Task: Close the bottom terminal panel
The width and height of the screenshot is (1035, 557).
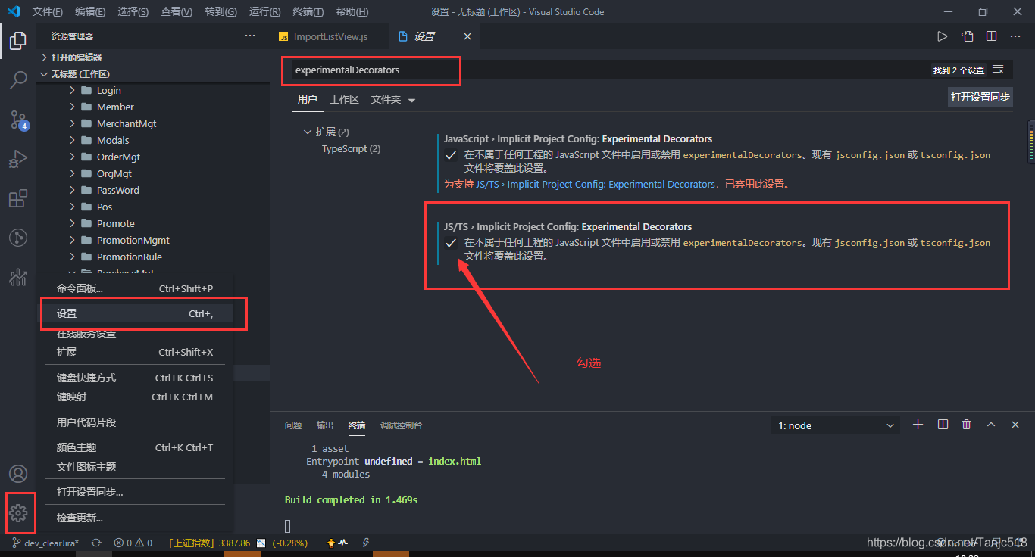Action: (1015, 425)
